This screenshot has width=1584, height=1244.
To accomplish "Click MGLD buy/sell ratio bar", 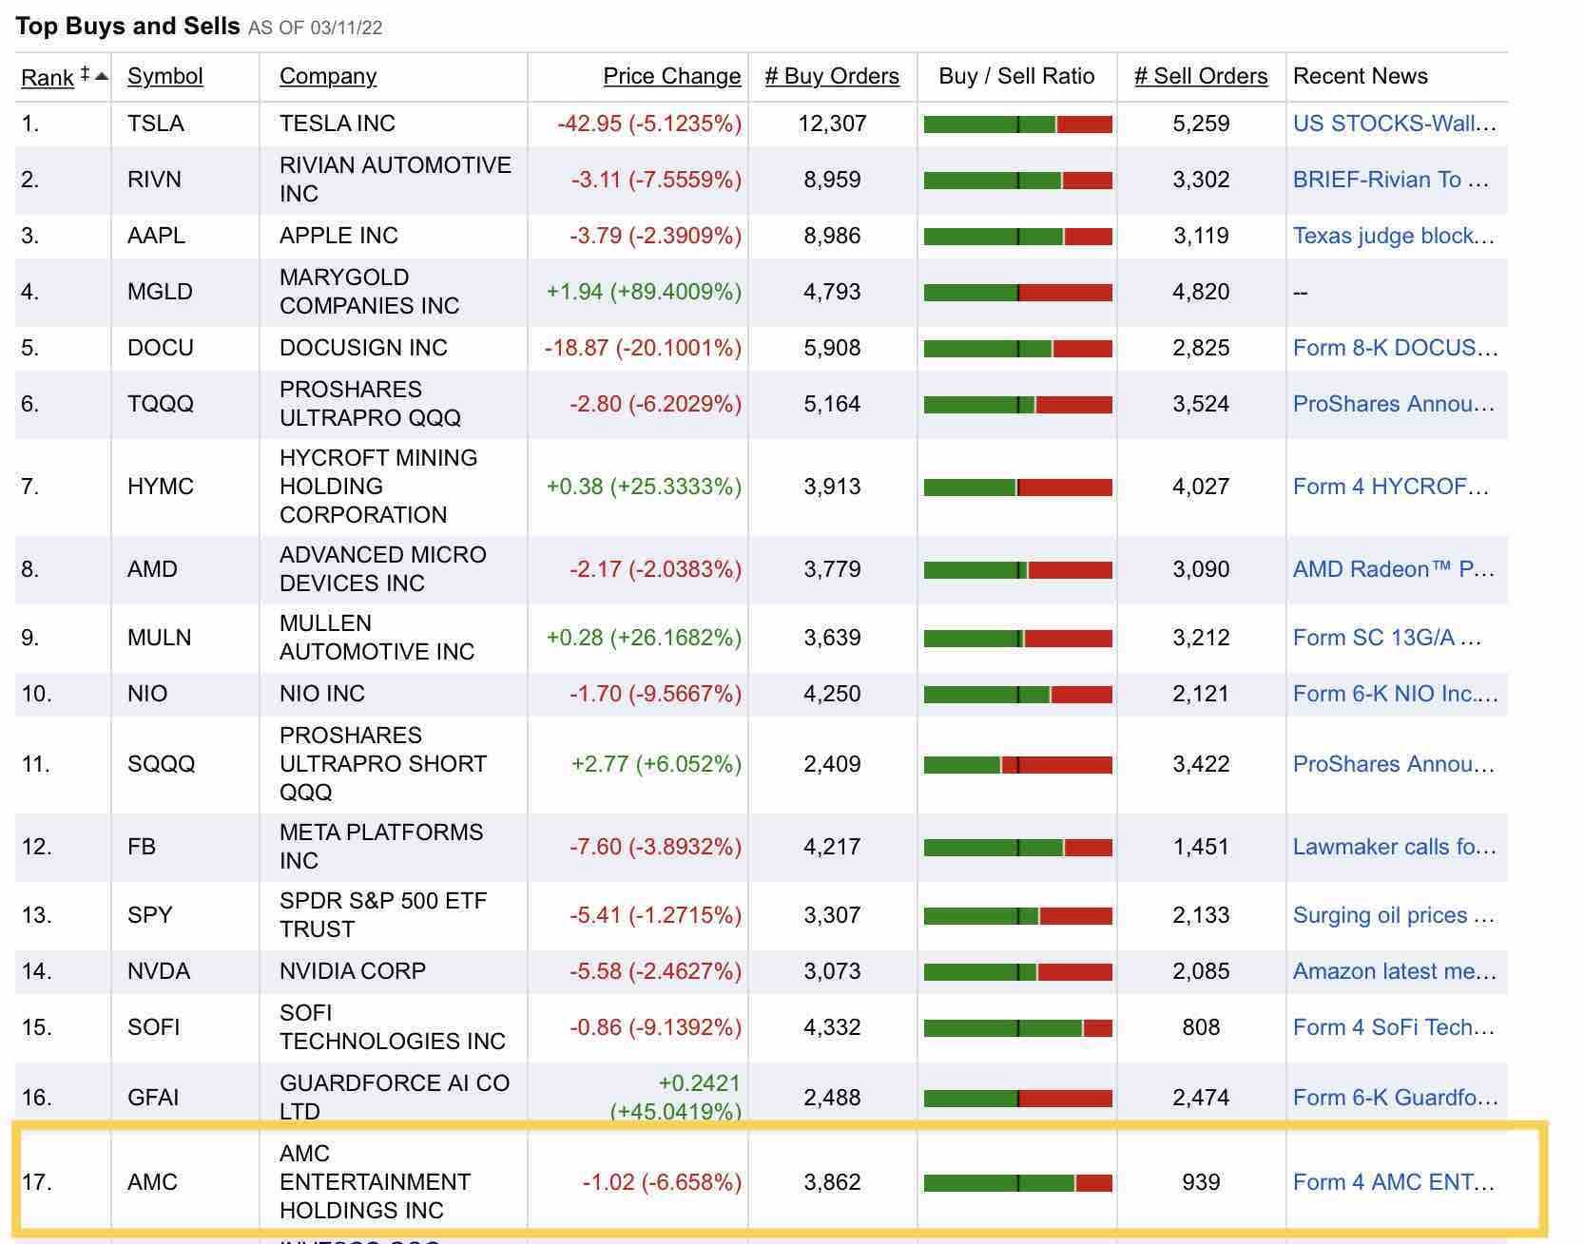I will pyautogui.click(x=1017, y=293).
